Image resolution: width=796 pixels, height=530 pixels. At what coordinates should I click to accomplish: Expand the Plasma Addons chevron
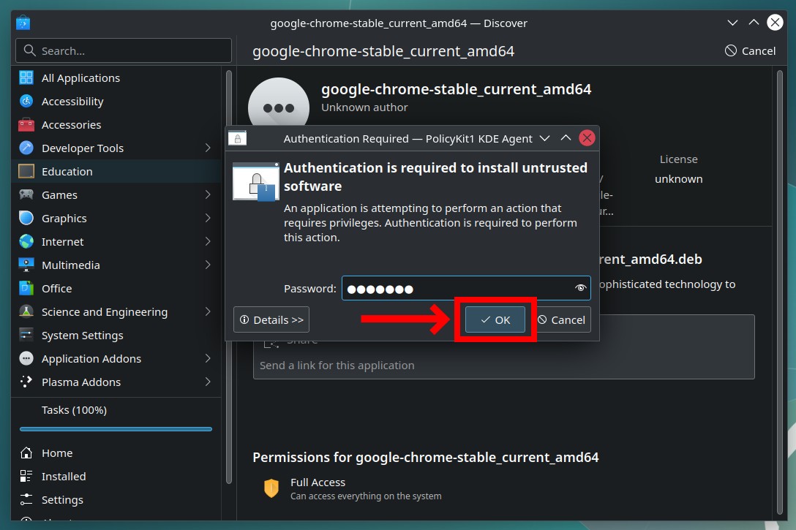[208, 382]
